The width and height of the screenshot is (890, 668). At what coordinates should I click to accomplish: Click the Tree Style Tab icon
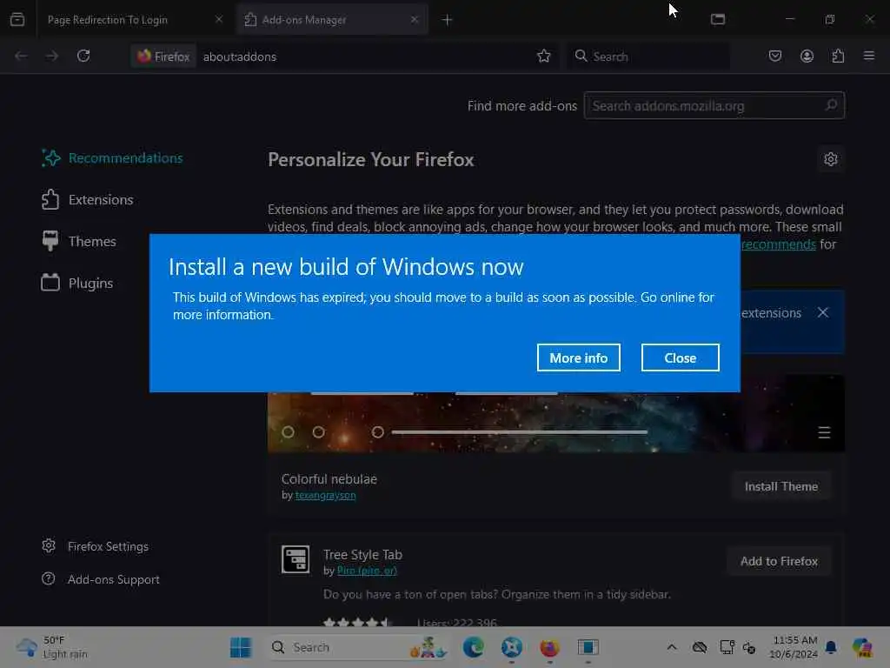tap(296, 559)
